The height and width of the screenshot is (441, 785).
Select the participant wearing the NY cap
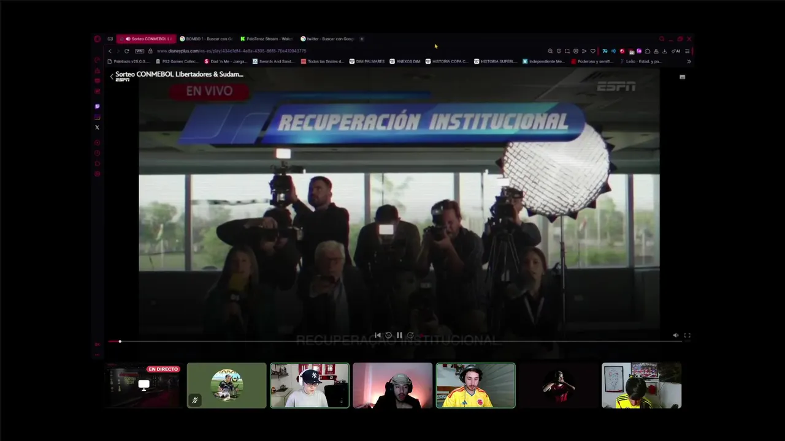[310, 385]
